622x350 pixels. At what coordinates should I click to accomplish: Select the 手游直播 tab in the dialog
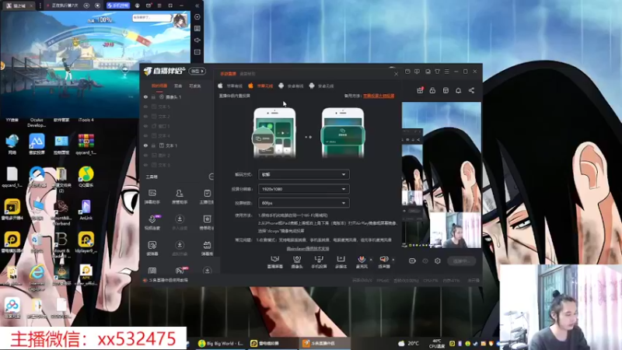click(x=228, y=74)
